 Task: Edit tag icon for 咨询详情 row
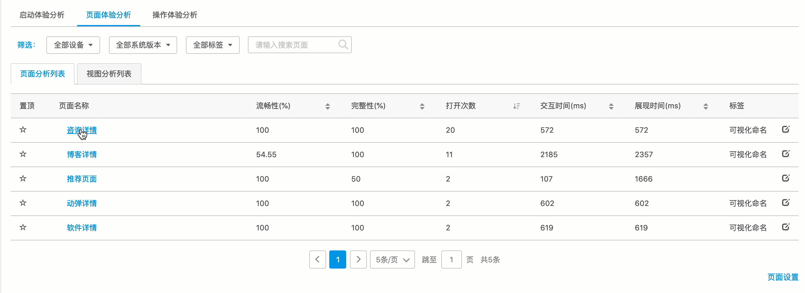[x=786, y=129]
